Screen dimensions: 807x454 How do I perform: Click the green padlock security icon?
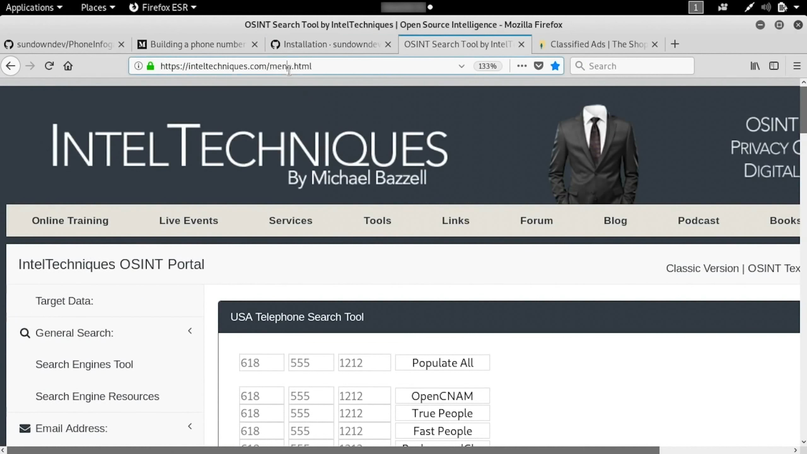pyautogui.click(x=151, y=66)
